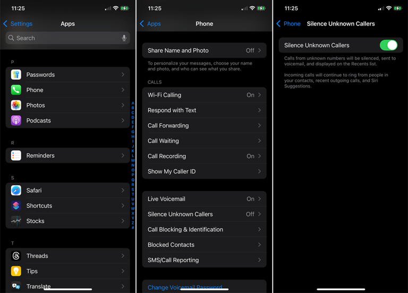Open Call Recording options chevron

(x=259, y=157)
